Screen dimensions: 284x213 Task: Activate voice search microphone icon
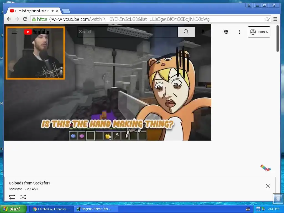point(203,32)
